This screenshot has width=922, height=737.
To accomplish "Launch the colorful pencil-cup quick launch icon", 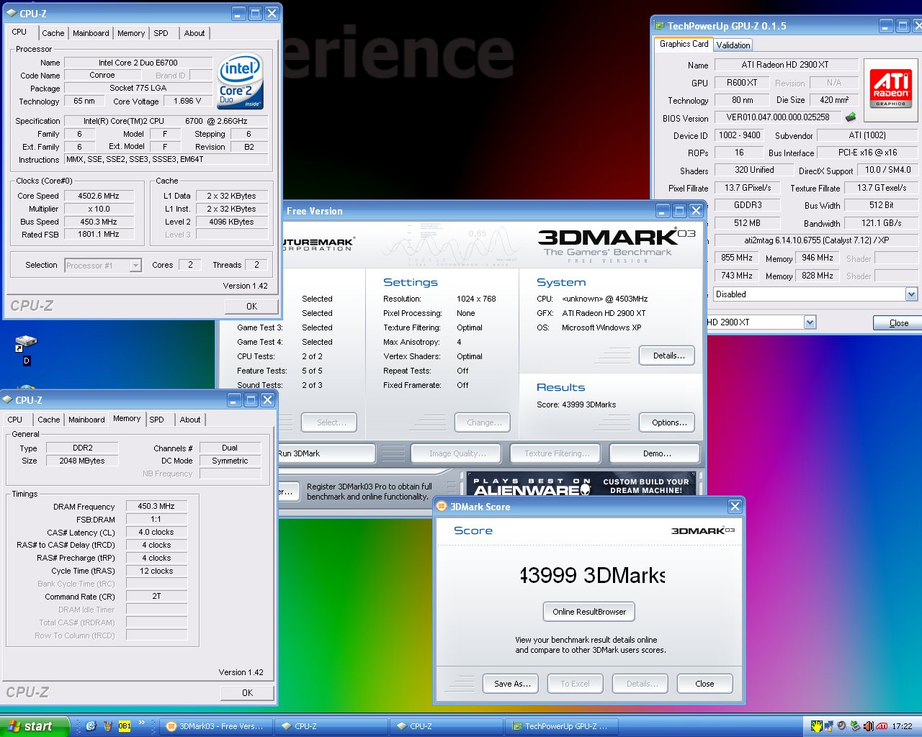I will (107, 726).
